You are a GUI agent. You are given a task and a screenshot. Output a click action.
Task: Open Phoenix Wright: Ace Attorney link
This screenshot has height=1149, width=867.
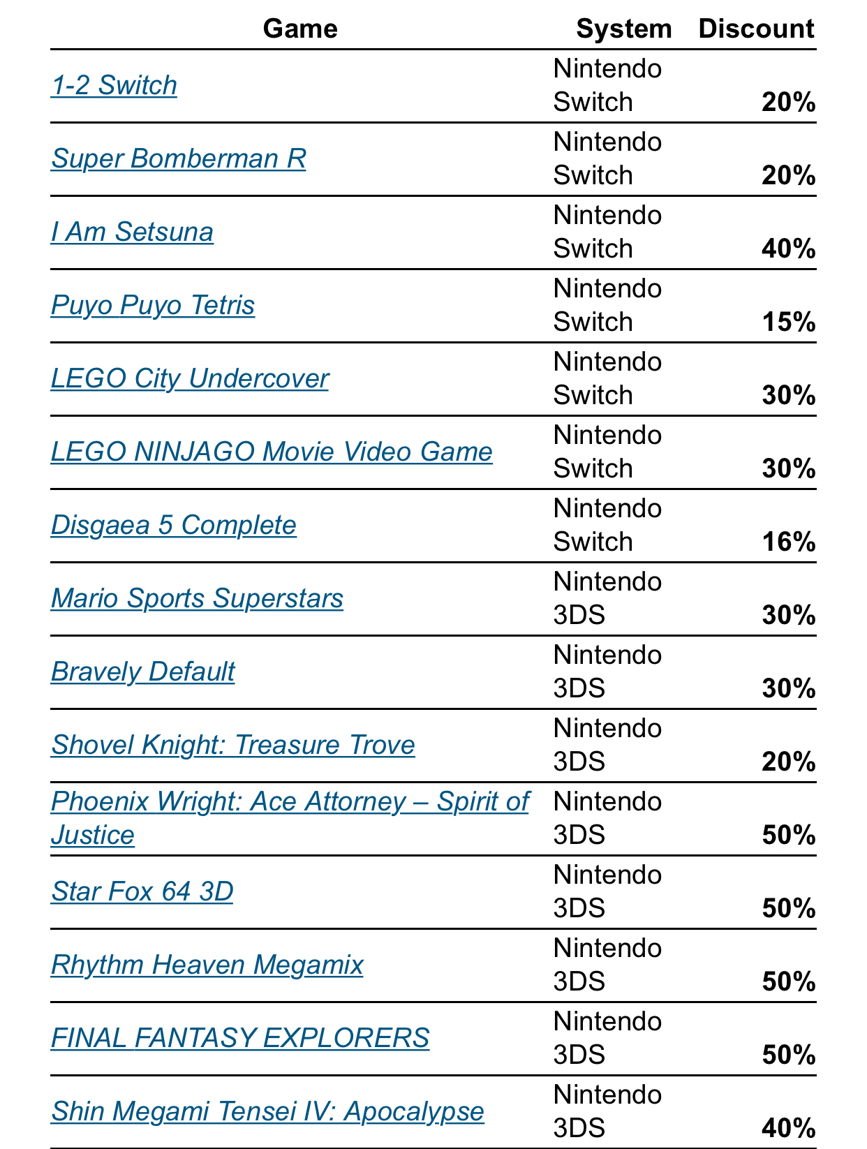[290, 818]
